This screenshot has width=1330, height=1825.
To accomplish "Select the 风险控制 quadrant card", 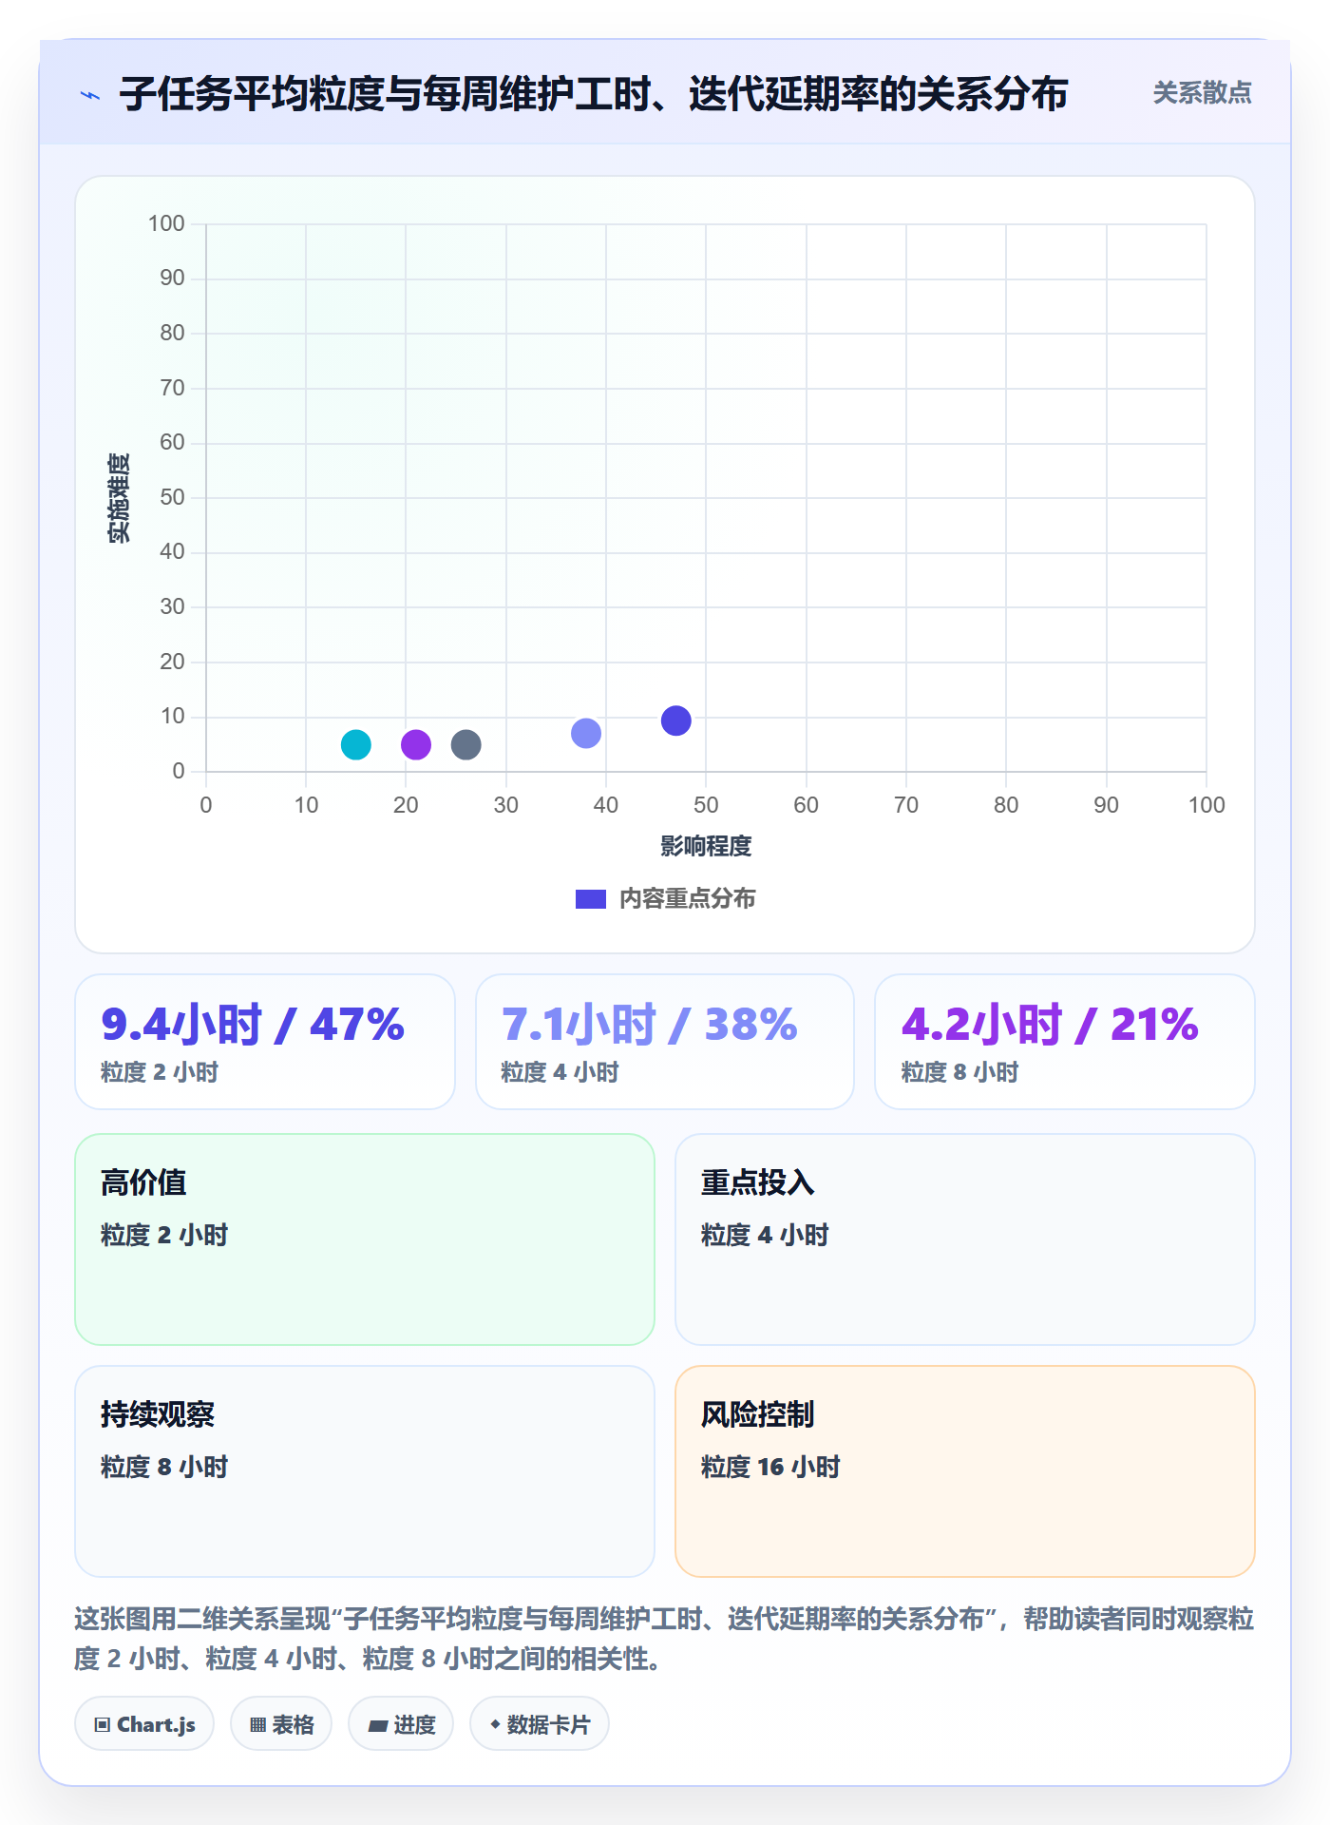I will (965, 1471).
